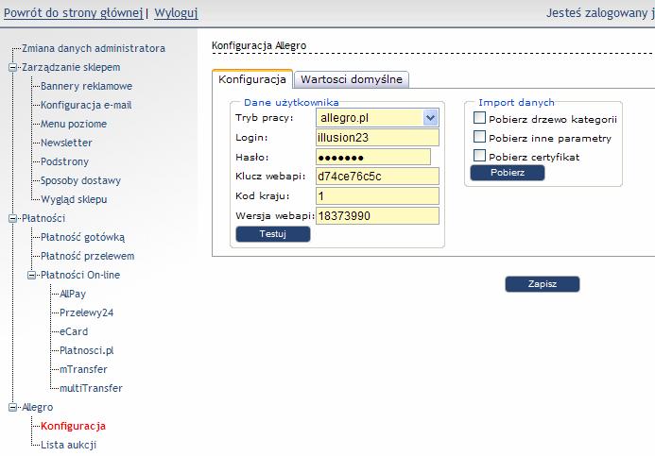Image resolution: width=655 pixels, height=456 pixels.
Task: Open Menu poziome
Action: click(x=74, y=124)
